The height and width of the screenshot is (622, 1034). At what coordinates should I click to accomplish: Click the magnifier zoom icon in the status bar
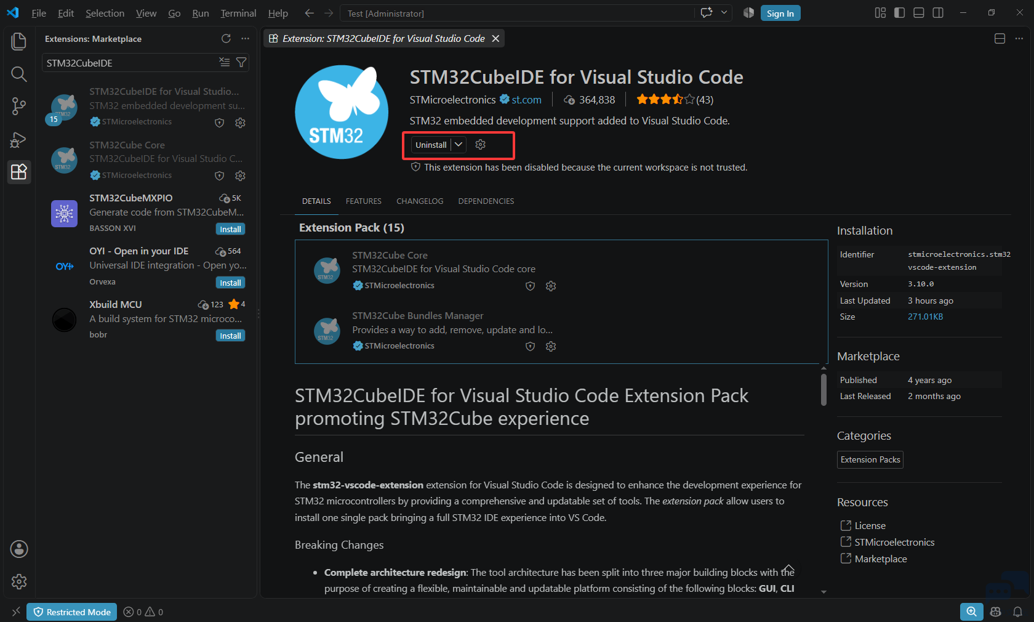[971, 612]
